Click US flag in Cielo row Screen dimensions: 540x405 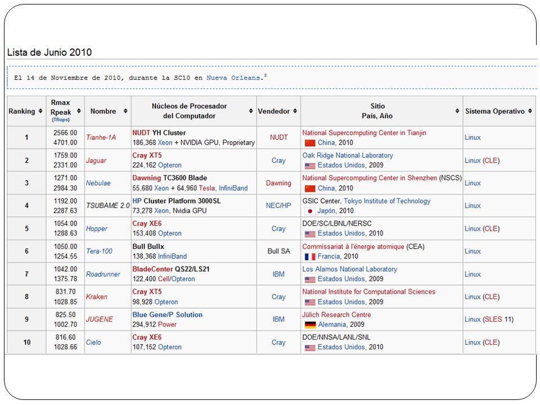pos(310,348)
